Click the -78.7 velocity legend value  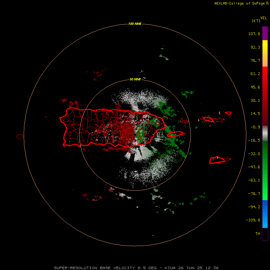pyautogui.click(x=254, y=194)
